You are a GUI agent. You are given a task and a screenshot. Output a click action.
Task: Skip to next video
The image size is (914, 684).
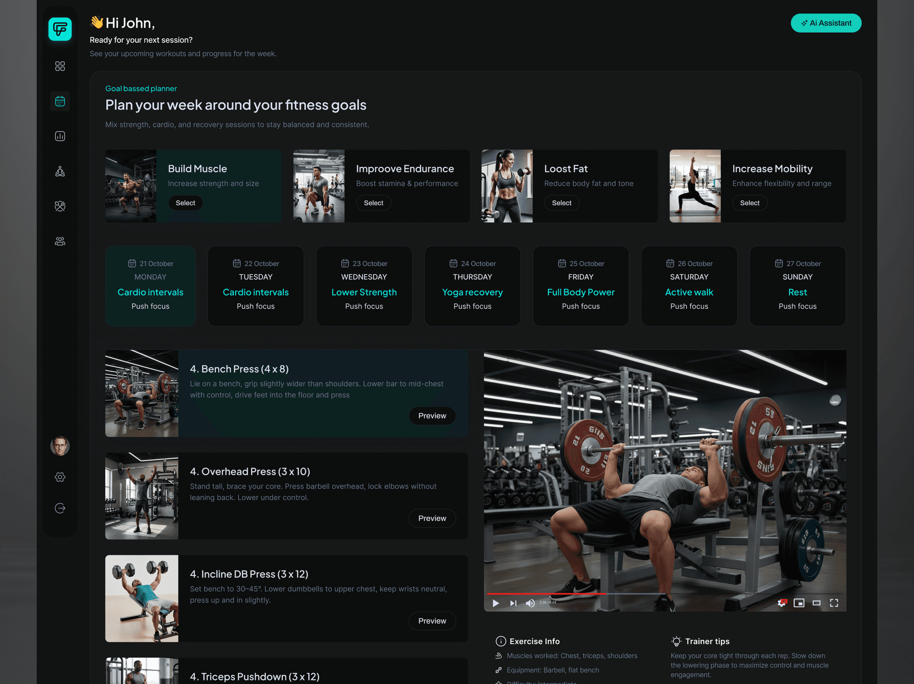(513, 603)
